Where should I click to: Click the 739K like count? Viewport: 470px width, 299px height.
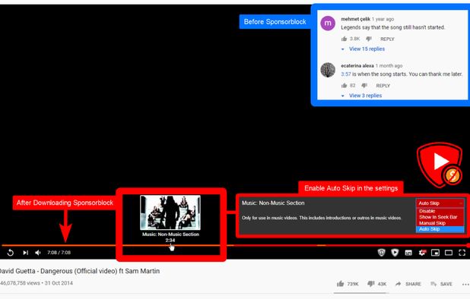click(353, 284)
